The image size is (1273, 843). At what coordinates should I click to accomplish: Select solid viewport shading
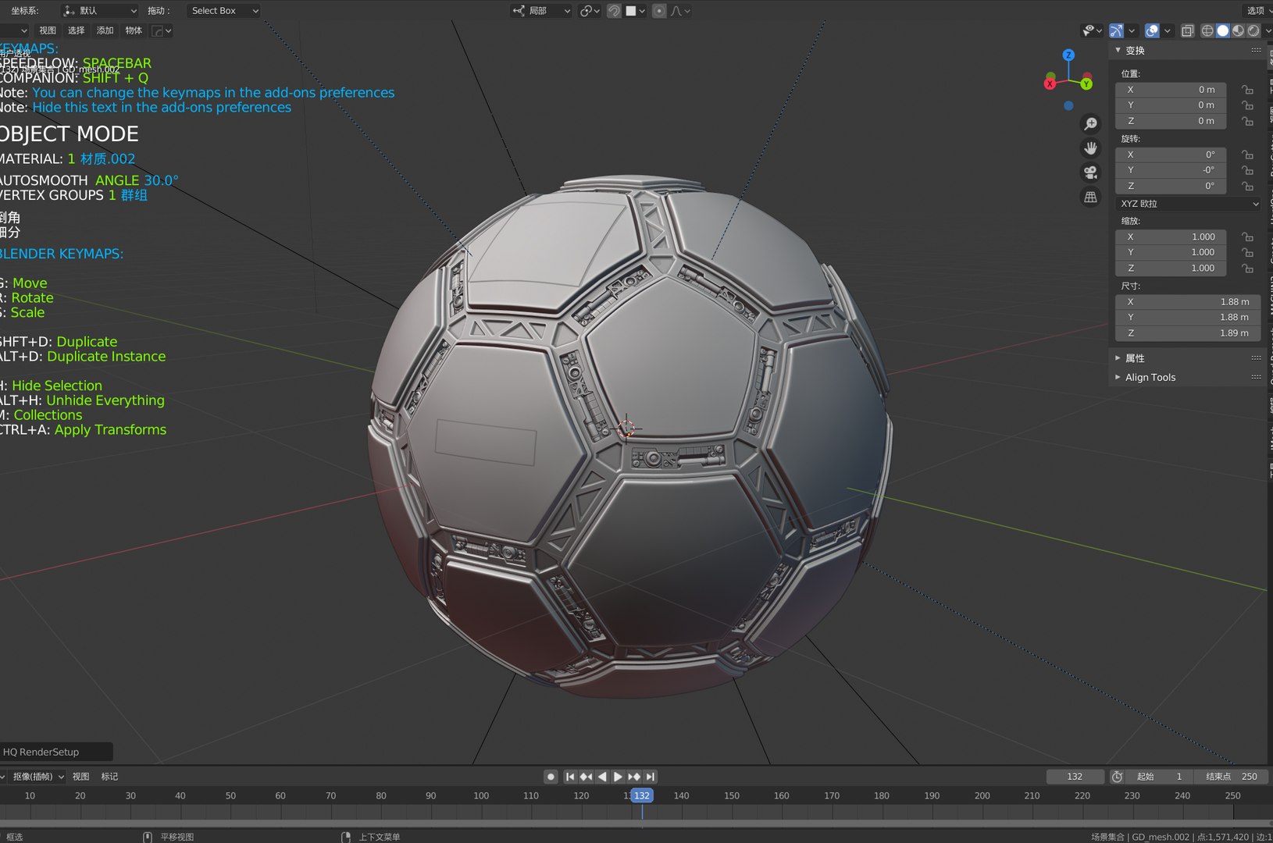coord(1223,30)
